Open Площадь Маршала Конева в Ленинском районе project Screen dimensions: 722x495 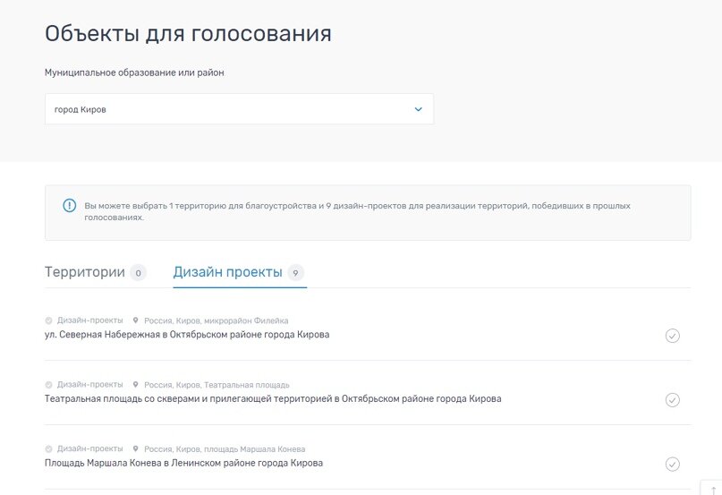coord(183,463)
